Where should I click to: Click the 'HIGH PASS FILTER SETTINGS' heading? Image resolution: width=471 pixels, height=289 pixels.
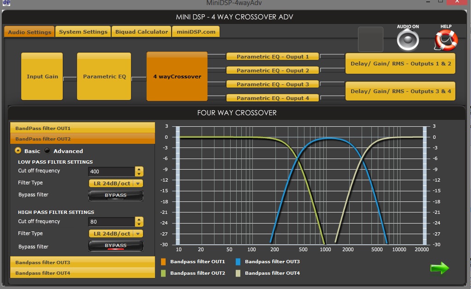(56, 212)
